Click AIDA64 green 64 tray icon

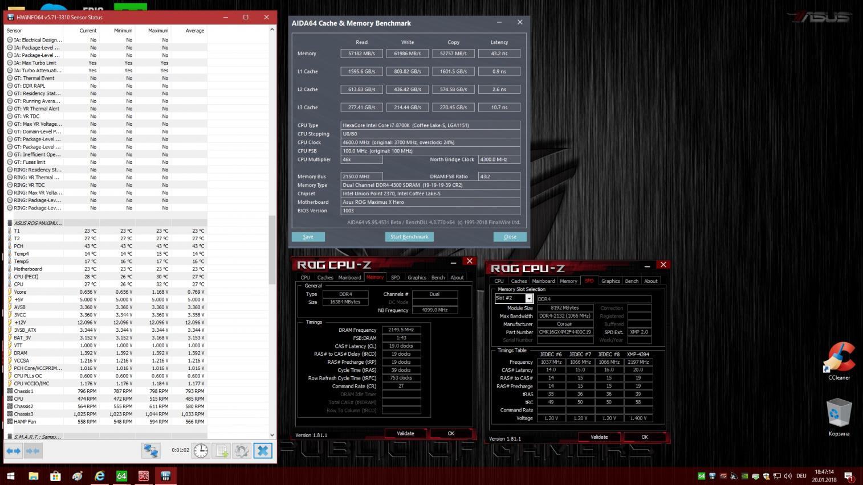[x=702, y=476]
